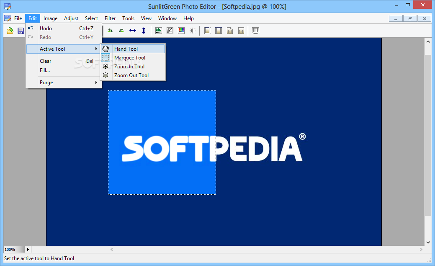Screen dimensions: 435x266
Task: Click the Marquee Tool dashed rectangle icon
Action: 106,58
